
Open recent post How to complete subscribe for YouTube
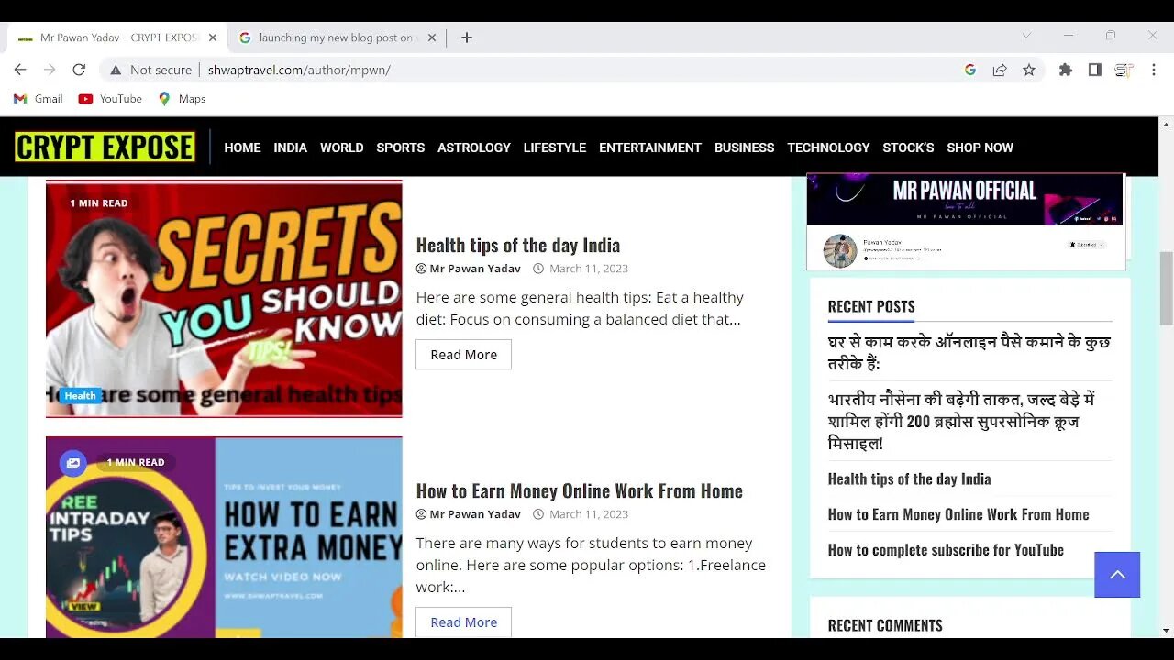(x=946, y=550)
